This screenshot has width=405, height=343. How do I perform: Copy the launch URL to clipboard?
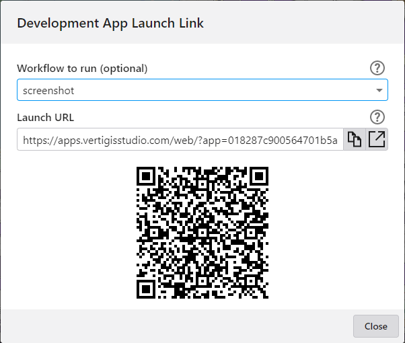354,139
